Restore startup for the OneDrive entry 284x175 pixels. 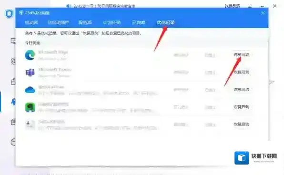pos(241,90)
